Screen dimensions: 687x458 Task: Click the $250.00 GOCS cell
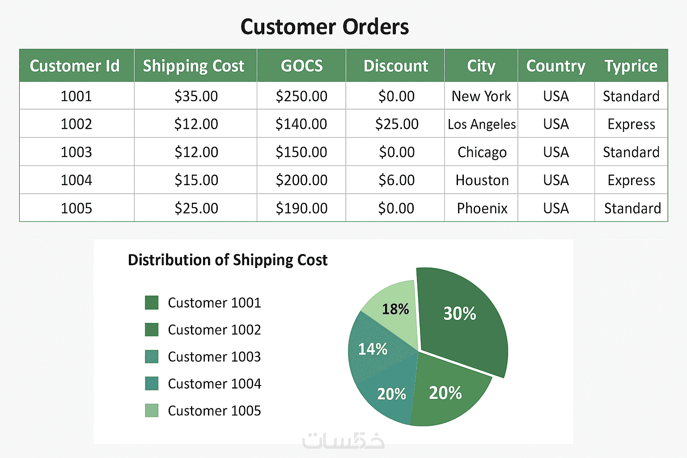(x=301, y=96)
